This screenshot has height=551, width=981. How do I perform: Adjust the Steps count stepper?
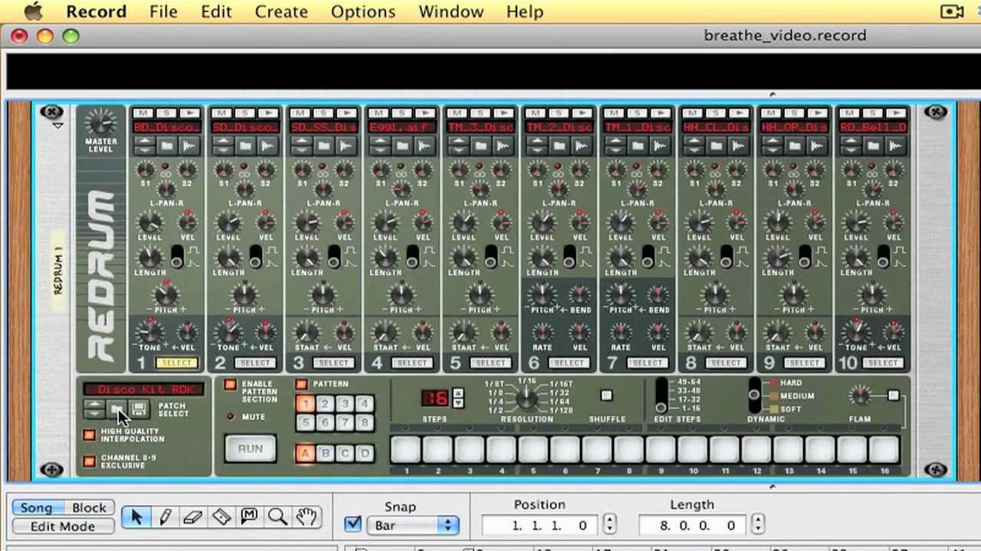(458, 398)
